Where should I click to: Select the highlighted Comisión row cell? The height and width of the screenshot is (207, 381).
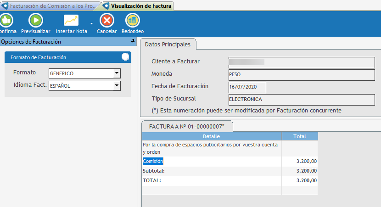pyautogui.click(x=153, y=161)
